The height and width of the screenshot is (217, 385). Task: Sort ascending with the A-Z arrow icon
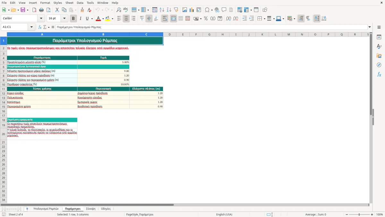[162, 10]
